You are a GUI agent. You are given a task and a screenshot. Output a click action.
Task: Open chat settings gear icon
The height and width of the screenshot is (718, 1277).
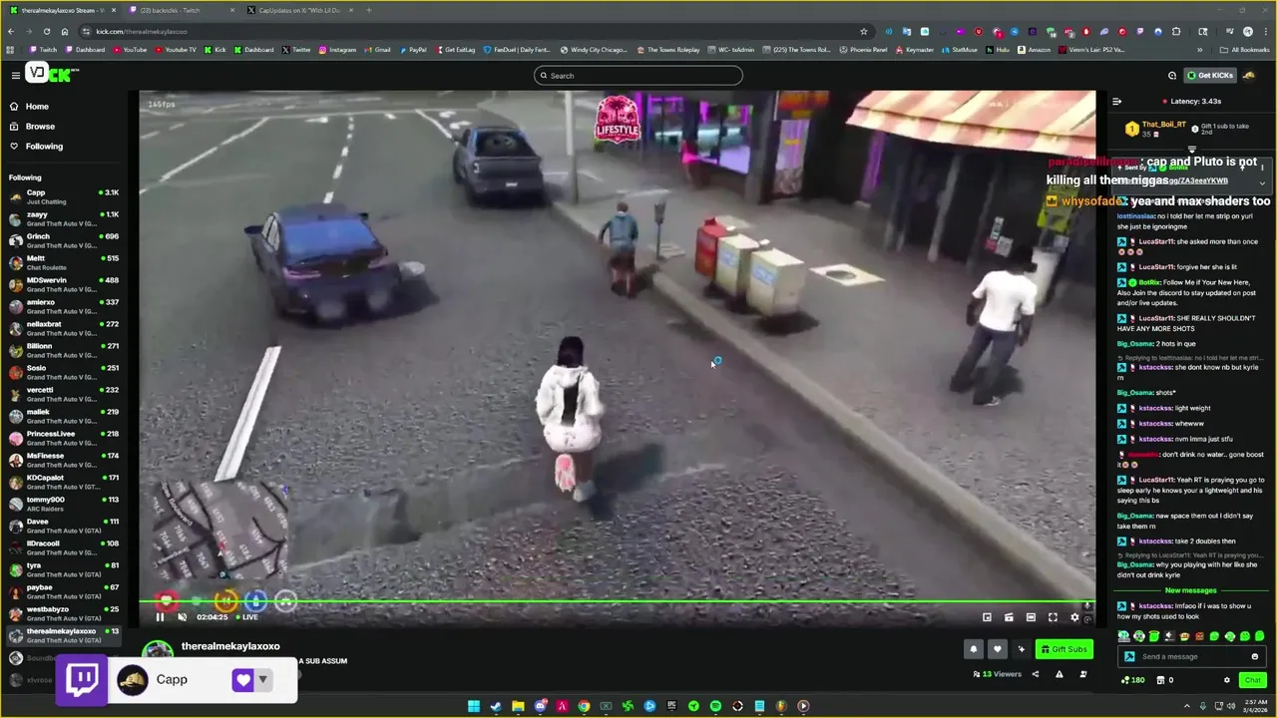pos(1227,680)
